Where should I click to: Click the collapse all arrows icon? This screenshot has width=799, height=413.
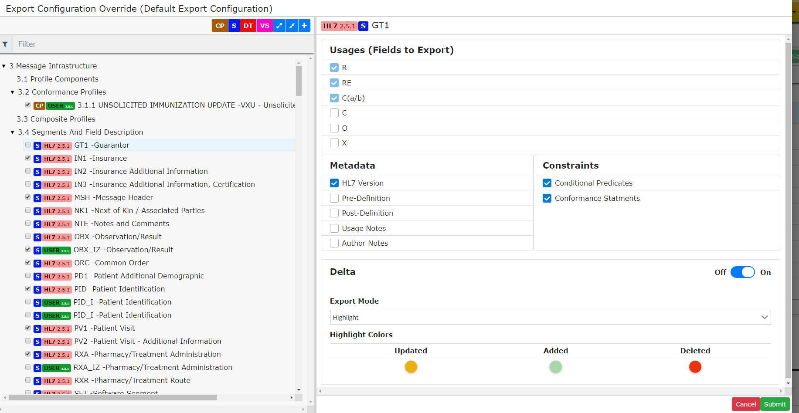click(292, 26)
